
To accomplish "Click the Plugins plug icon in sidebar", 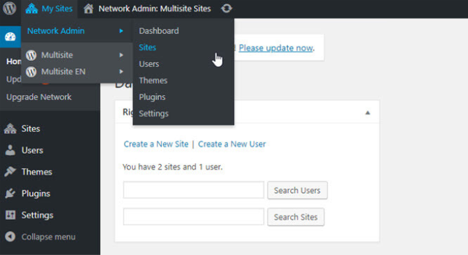I will (10, 194).
